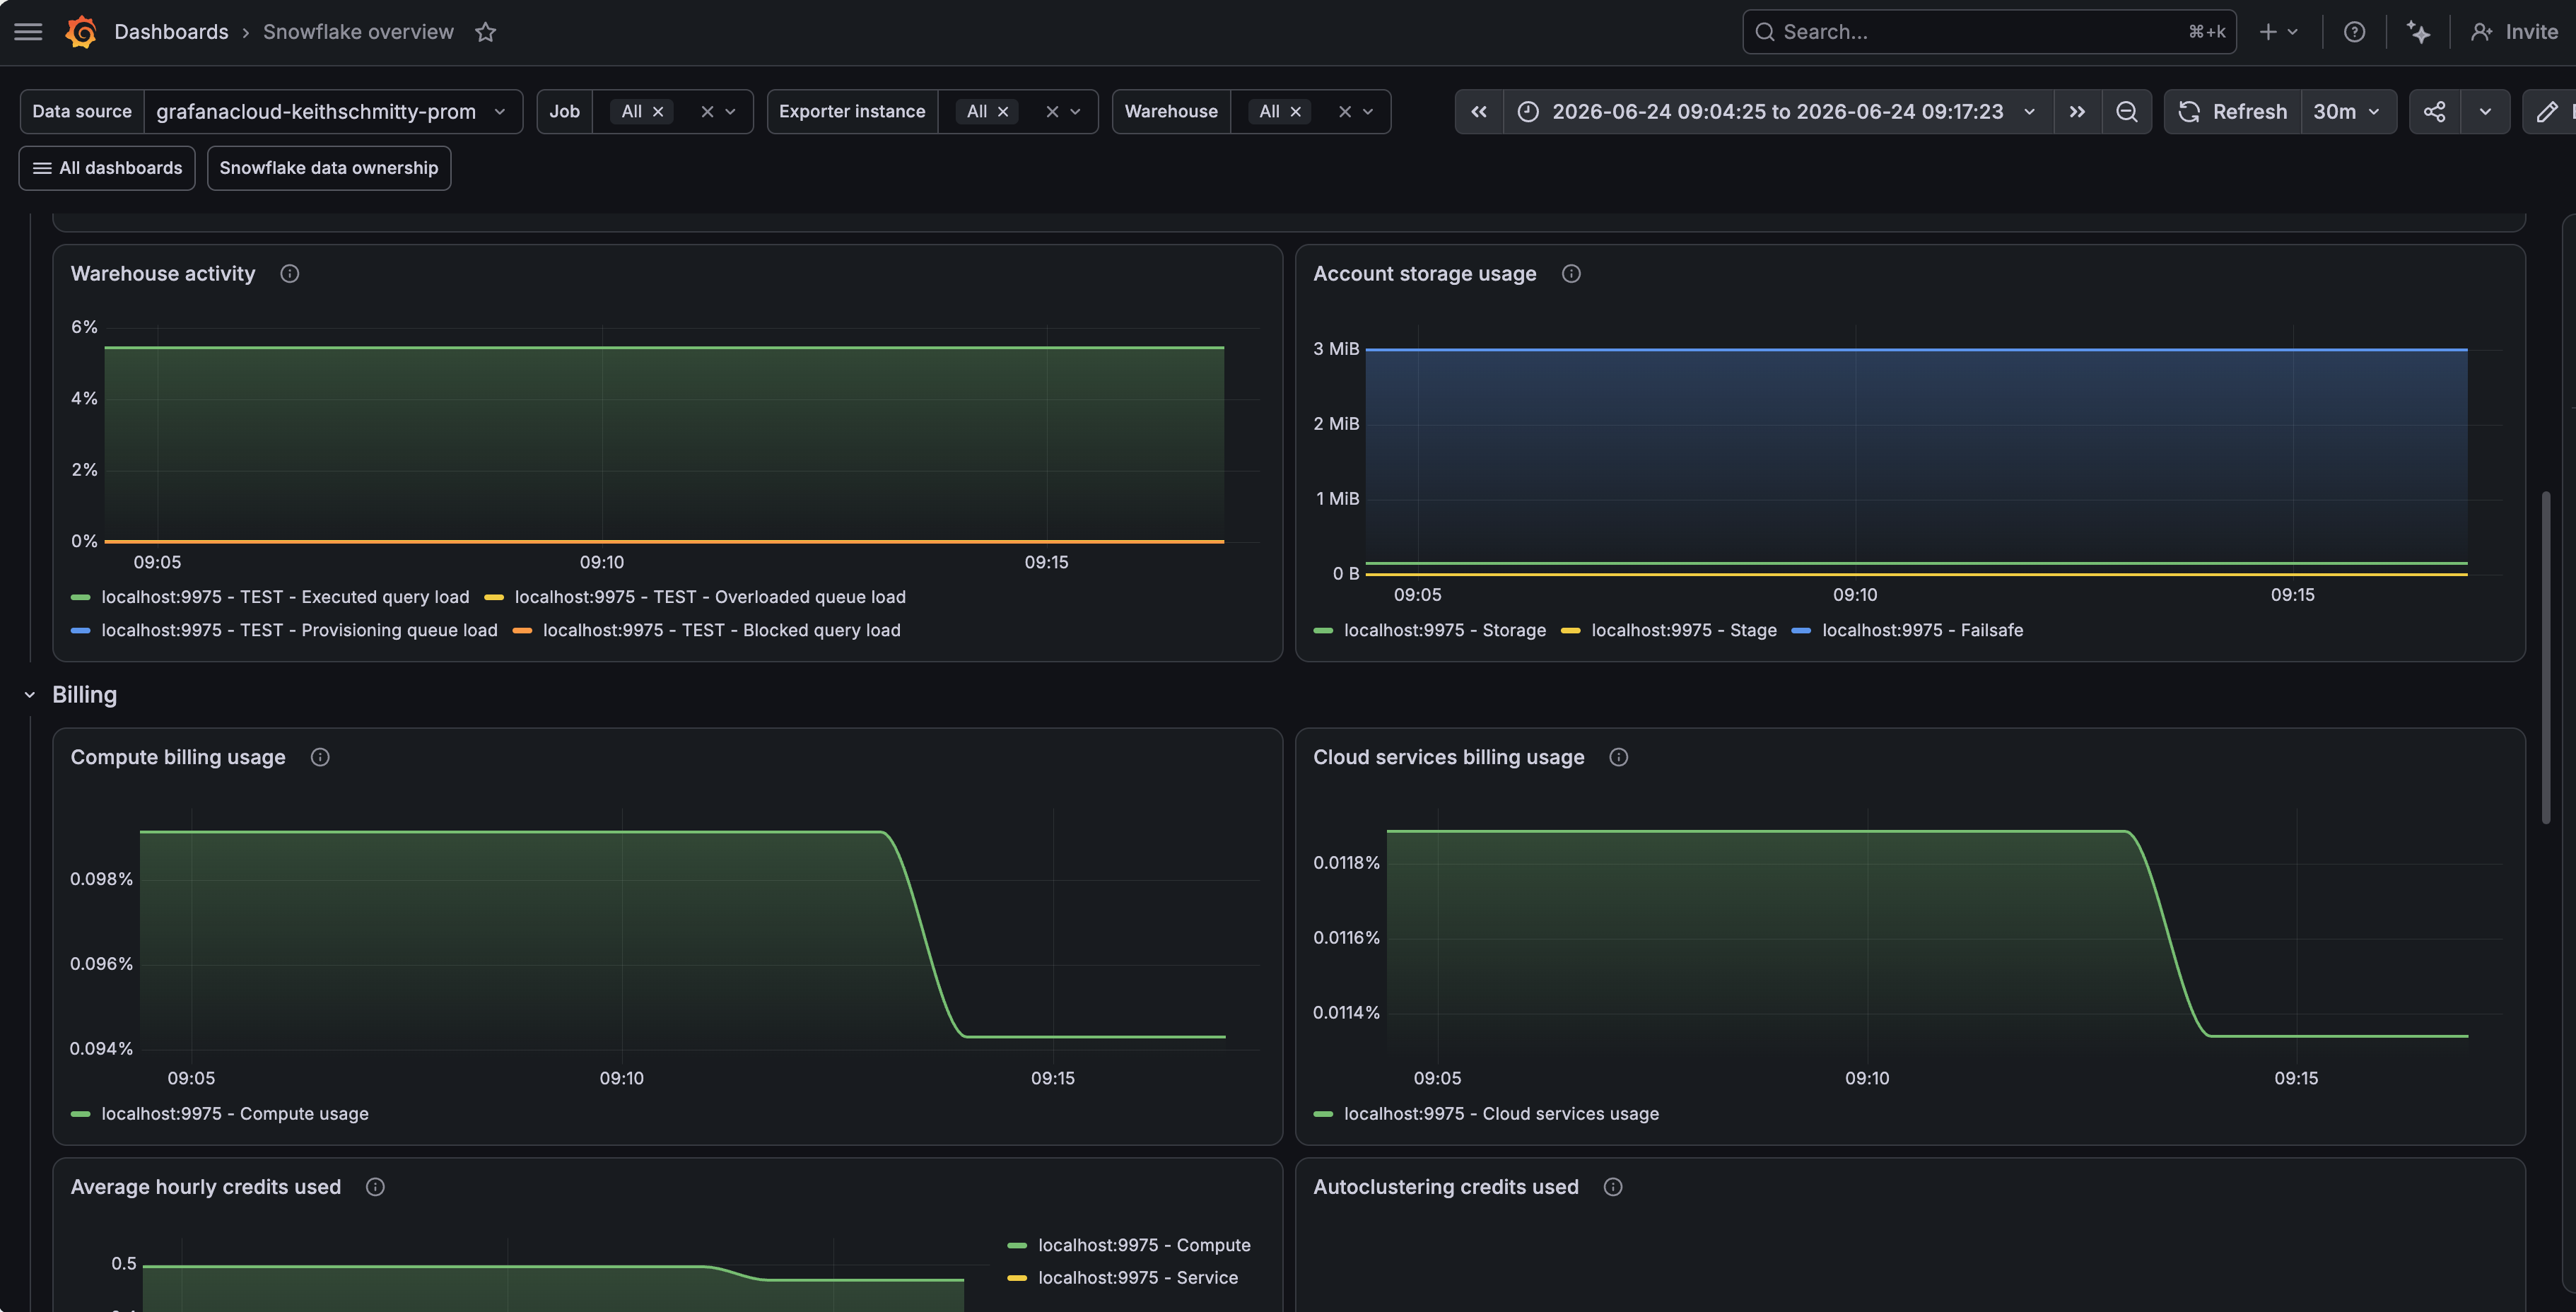2576x1312 pixels.
Task: Click the Snowflake overview breadcrumb
Action: click(358, 32)
